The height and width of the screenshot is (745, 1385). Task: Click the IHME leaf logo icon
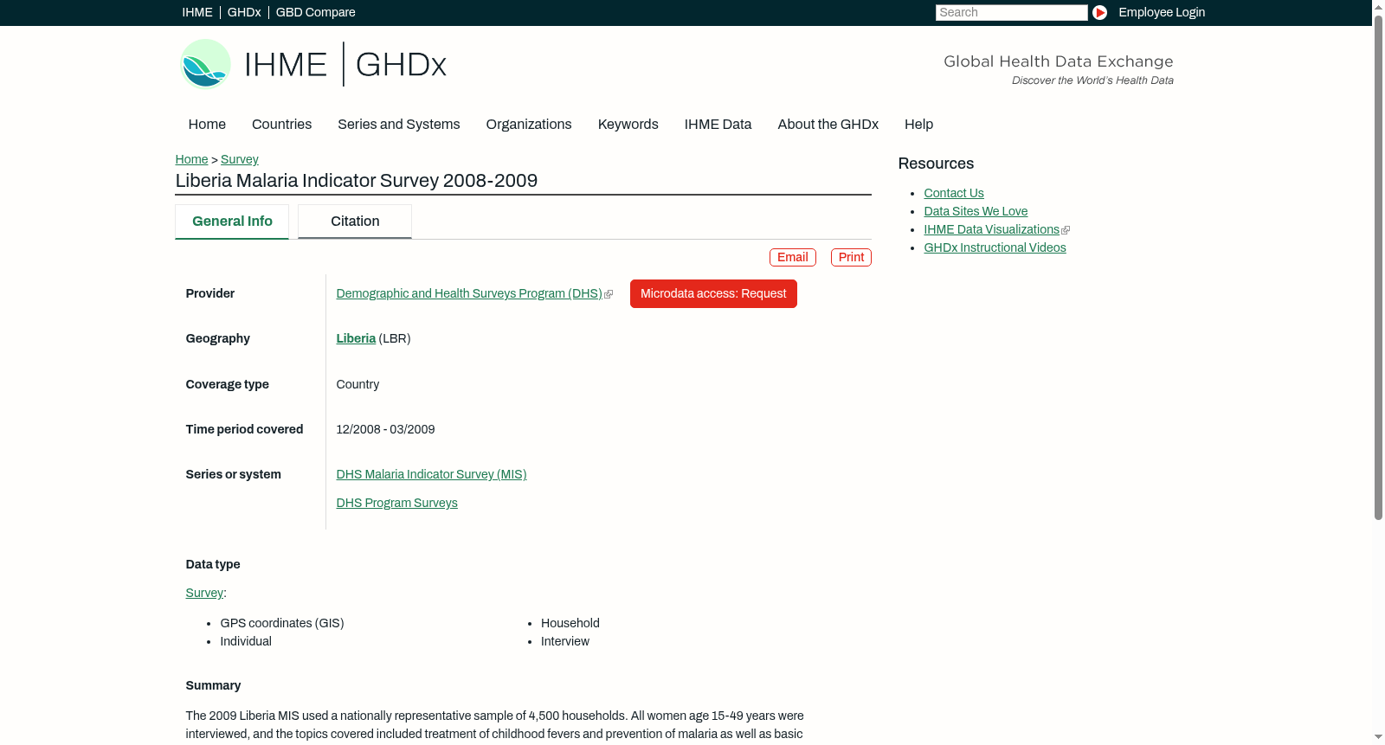[x=205, y=64]
